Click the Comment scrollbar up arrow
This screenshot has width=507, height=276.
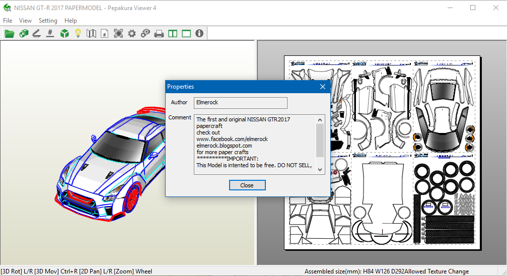point(320,120)
